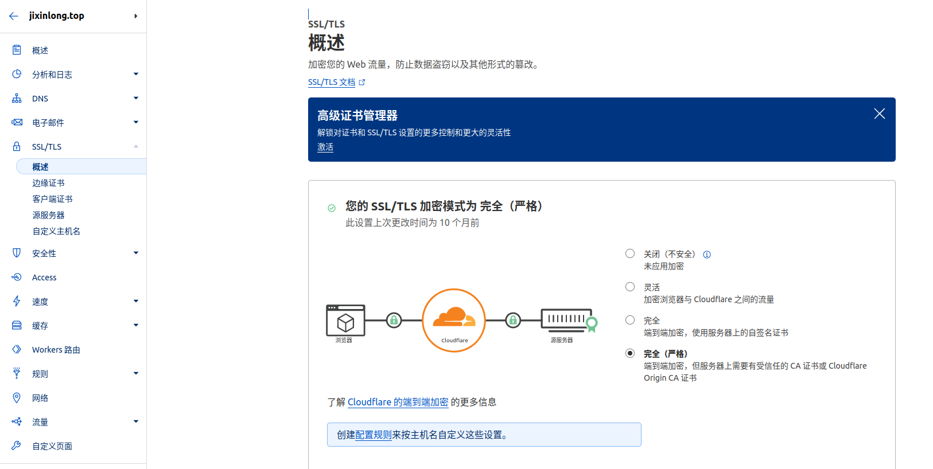This screenshot has width=933, height=469.
Task: Click the 流量 traffic nodes icon
Action: (x=17, y=421)
